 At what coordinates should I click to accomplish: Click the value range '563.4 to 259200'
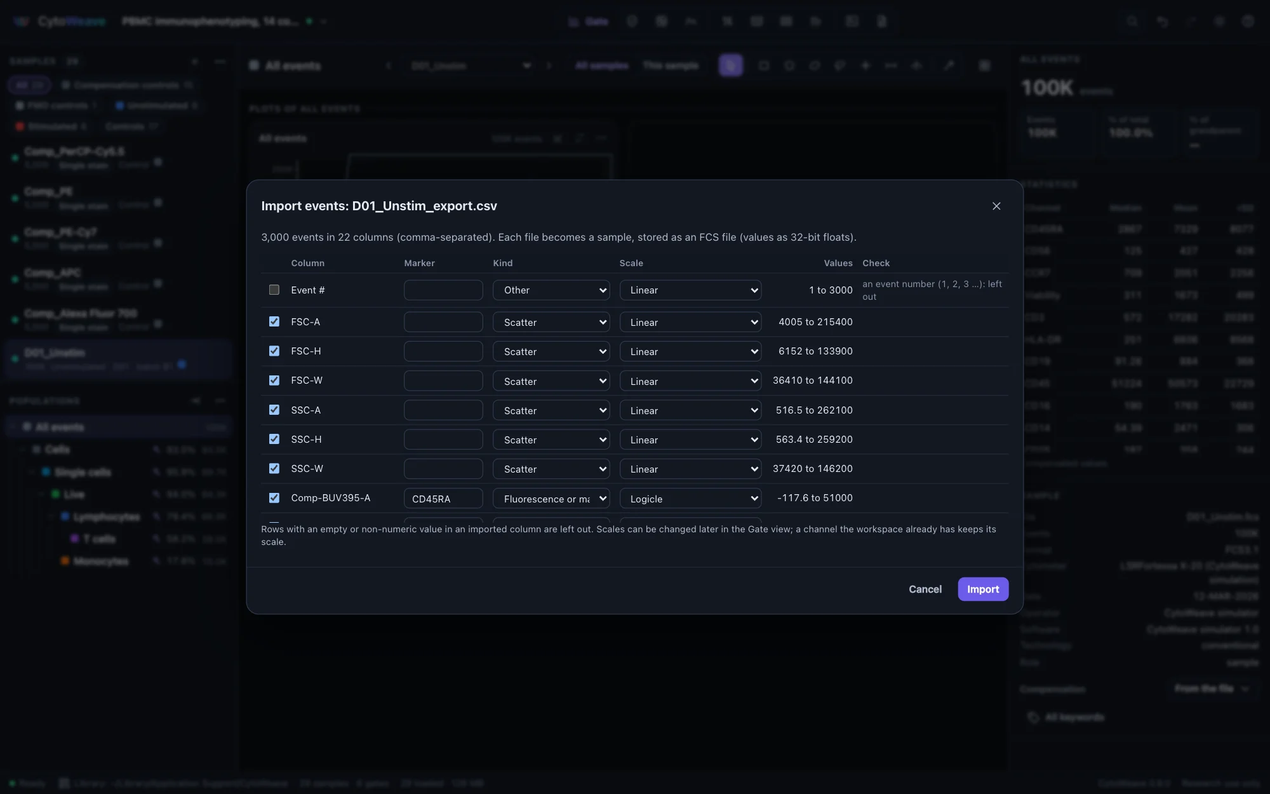coord(814,439)
